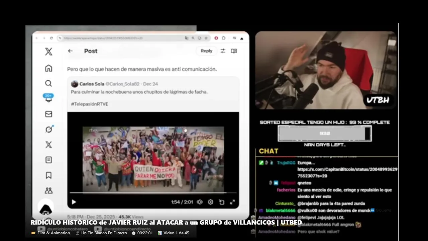Mute the embedded video volume

[200, 202]
